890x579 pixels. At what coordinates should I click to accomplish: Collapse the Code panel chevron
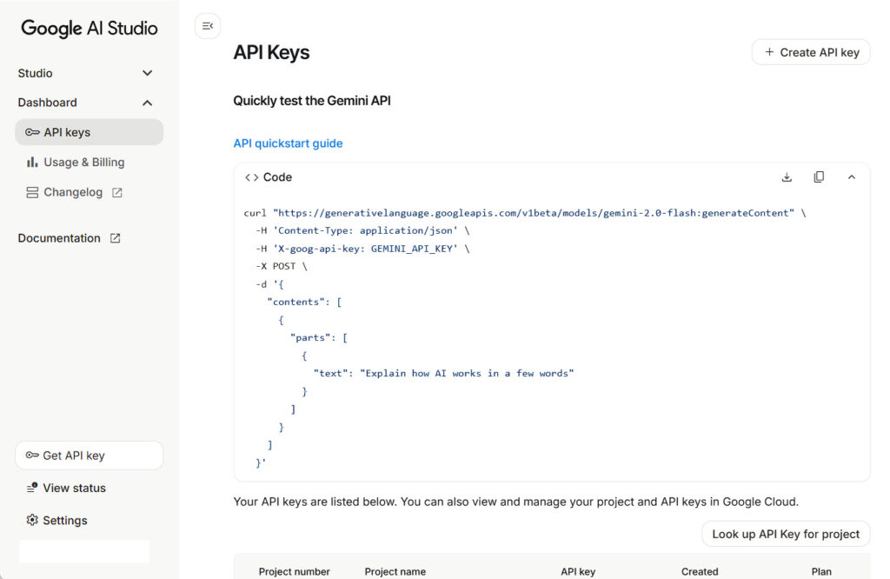[852, 177]
